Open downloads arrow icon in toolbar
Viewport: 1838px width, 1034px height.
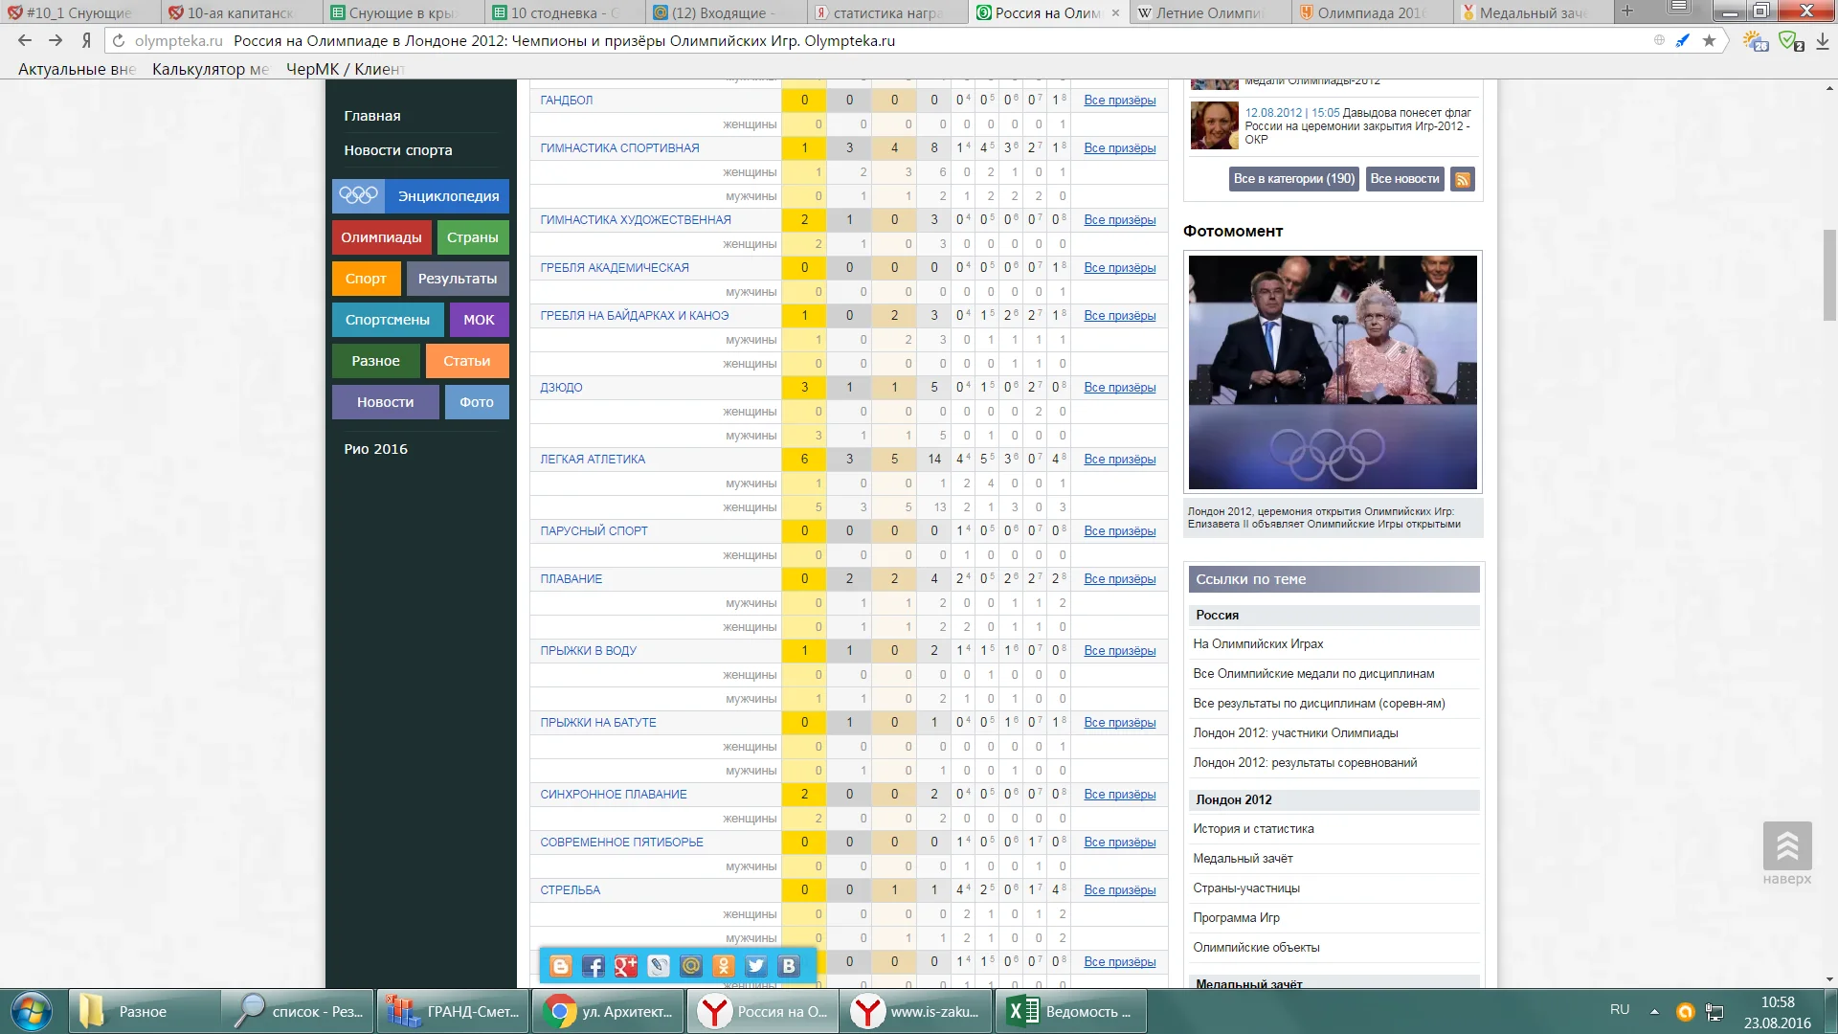coord(1823,41)
